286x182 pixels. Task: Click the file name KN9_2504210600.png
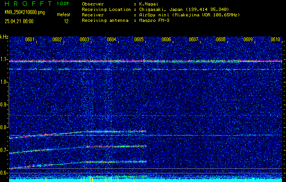pyautogui.click(x=25, y=12)
